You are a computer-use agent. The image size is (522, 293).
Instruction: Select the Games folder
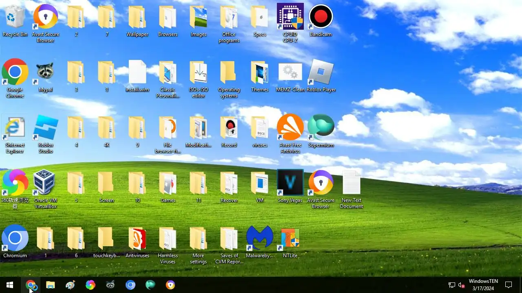(168, 187)
